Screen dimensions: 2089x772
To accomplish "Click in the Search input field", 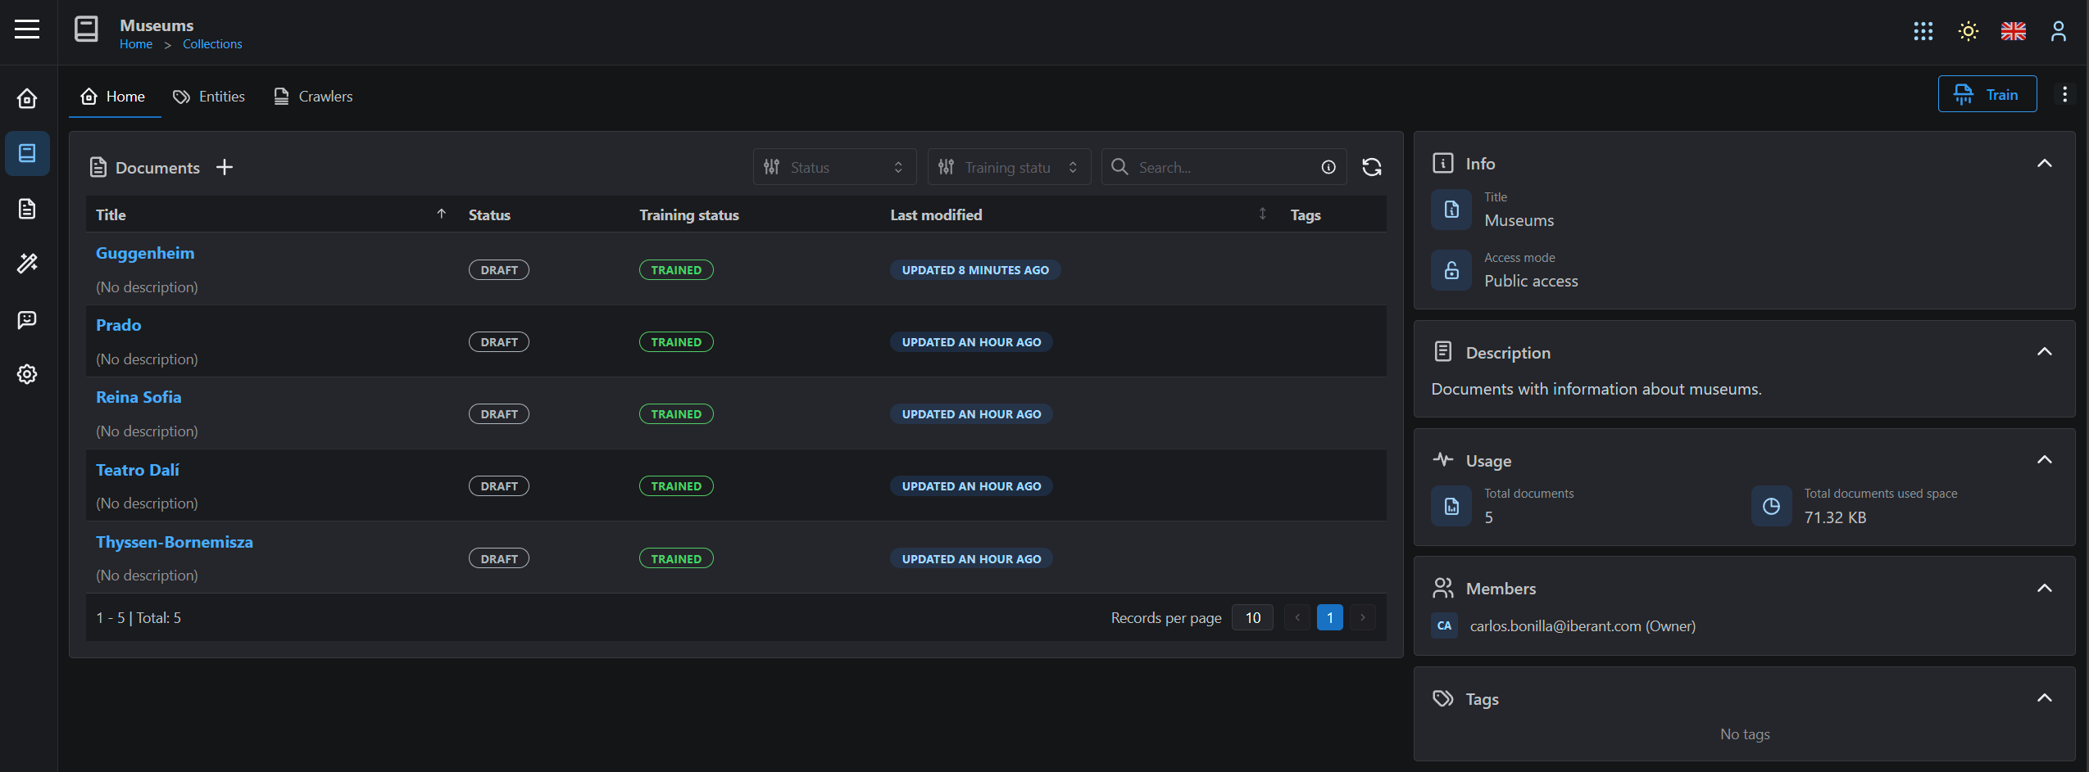I will click(1224, 167).
